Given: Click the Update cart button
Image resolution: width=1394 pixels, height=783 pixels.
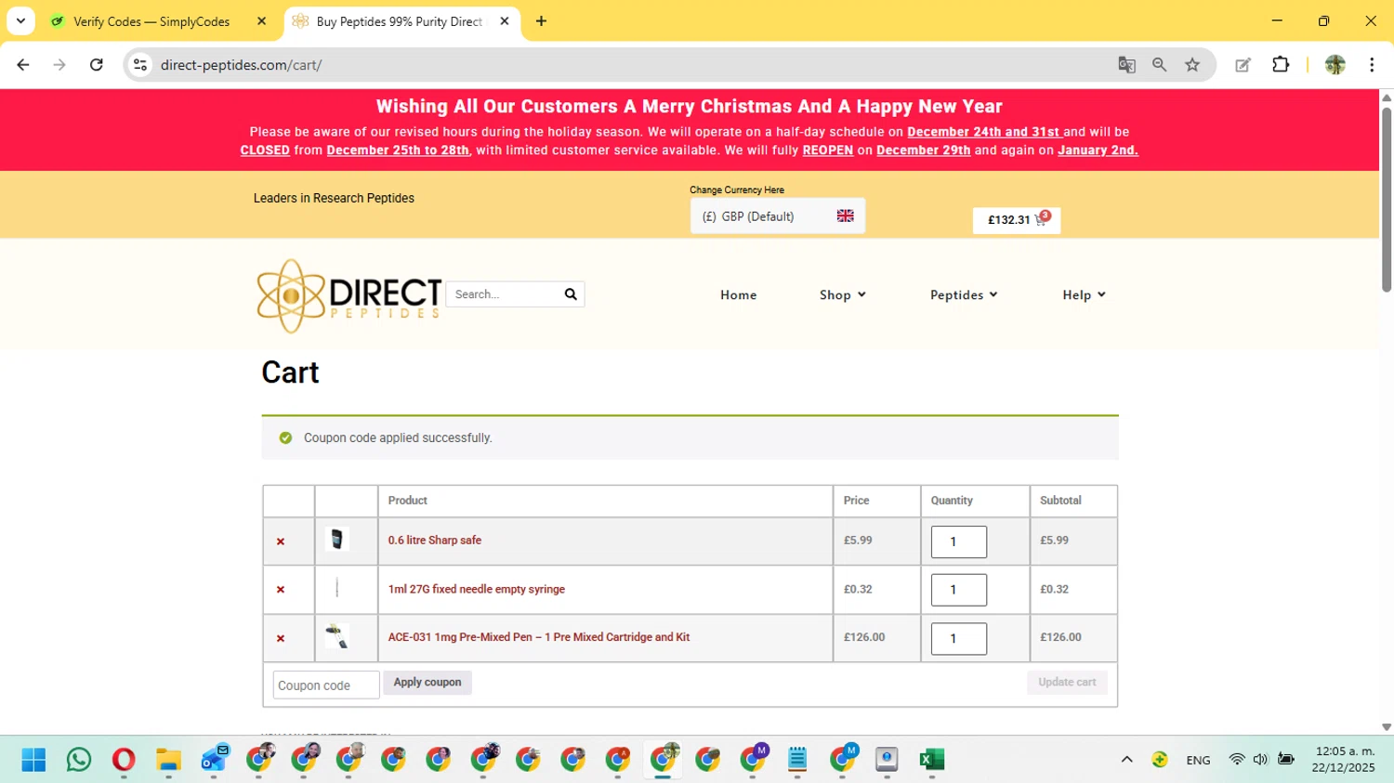Looking at the screenshot, I should tap(1067, 683).
